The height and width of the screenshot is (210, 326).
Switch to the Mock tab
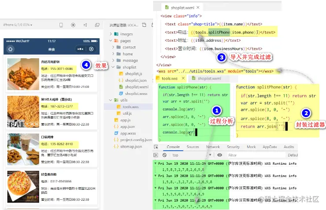point(251,147)
